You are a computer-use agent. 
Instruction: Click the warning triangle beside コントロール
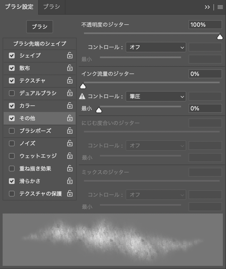[82, 97]
